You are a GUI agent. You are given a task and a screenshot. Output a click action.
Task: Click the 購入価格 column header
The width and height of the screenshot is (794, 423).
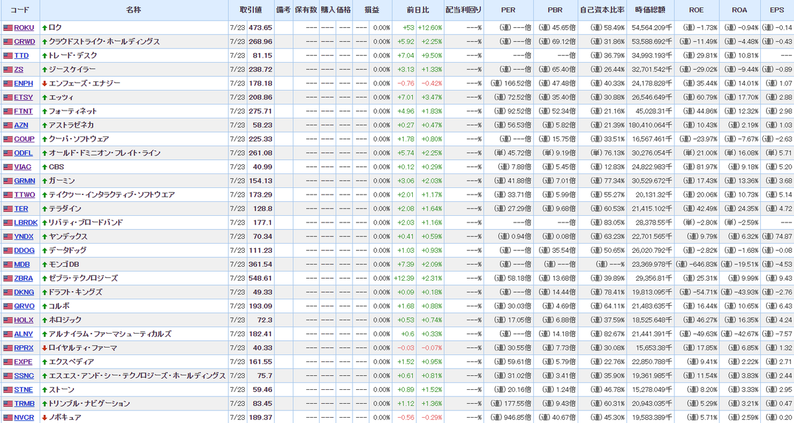336,11
